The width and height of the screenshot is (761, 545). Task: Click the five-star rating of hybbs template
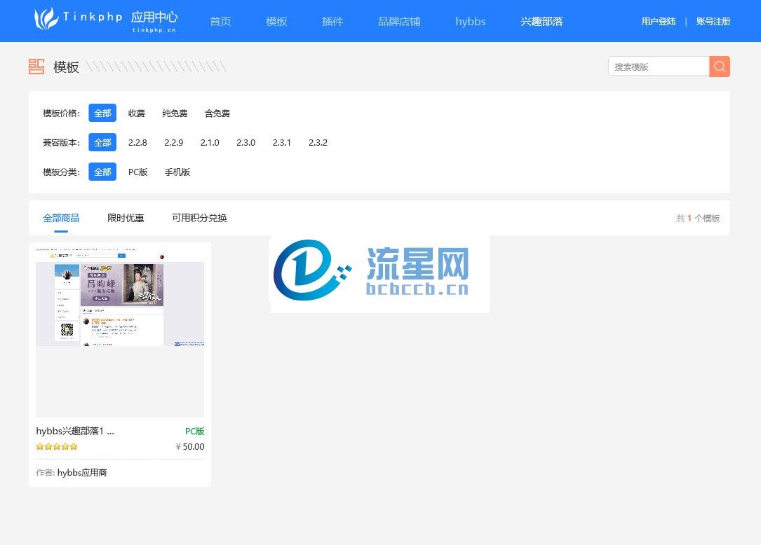click(x=57, y=446)
